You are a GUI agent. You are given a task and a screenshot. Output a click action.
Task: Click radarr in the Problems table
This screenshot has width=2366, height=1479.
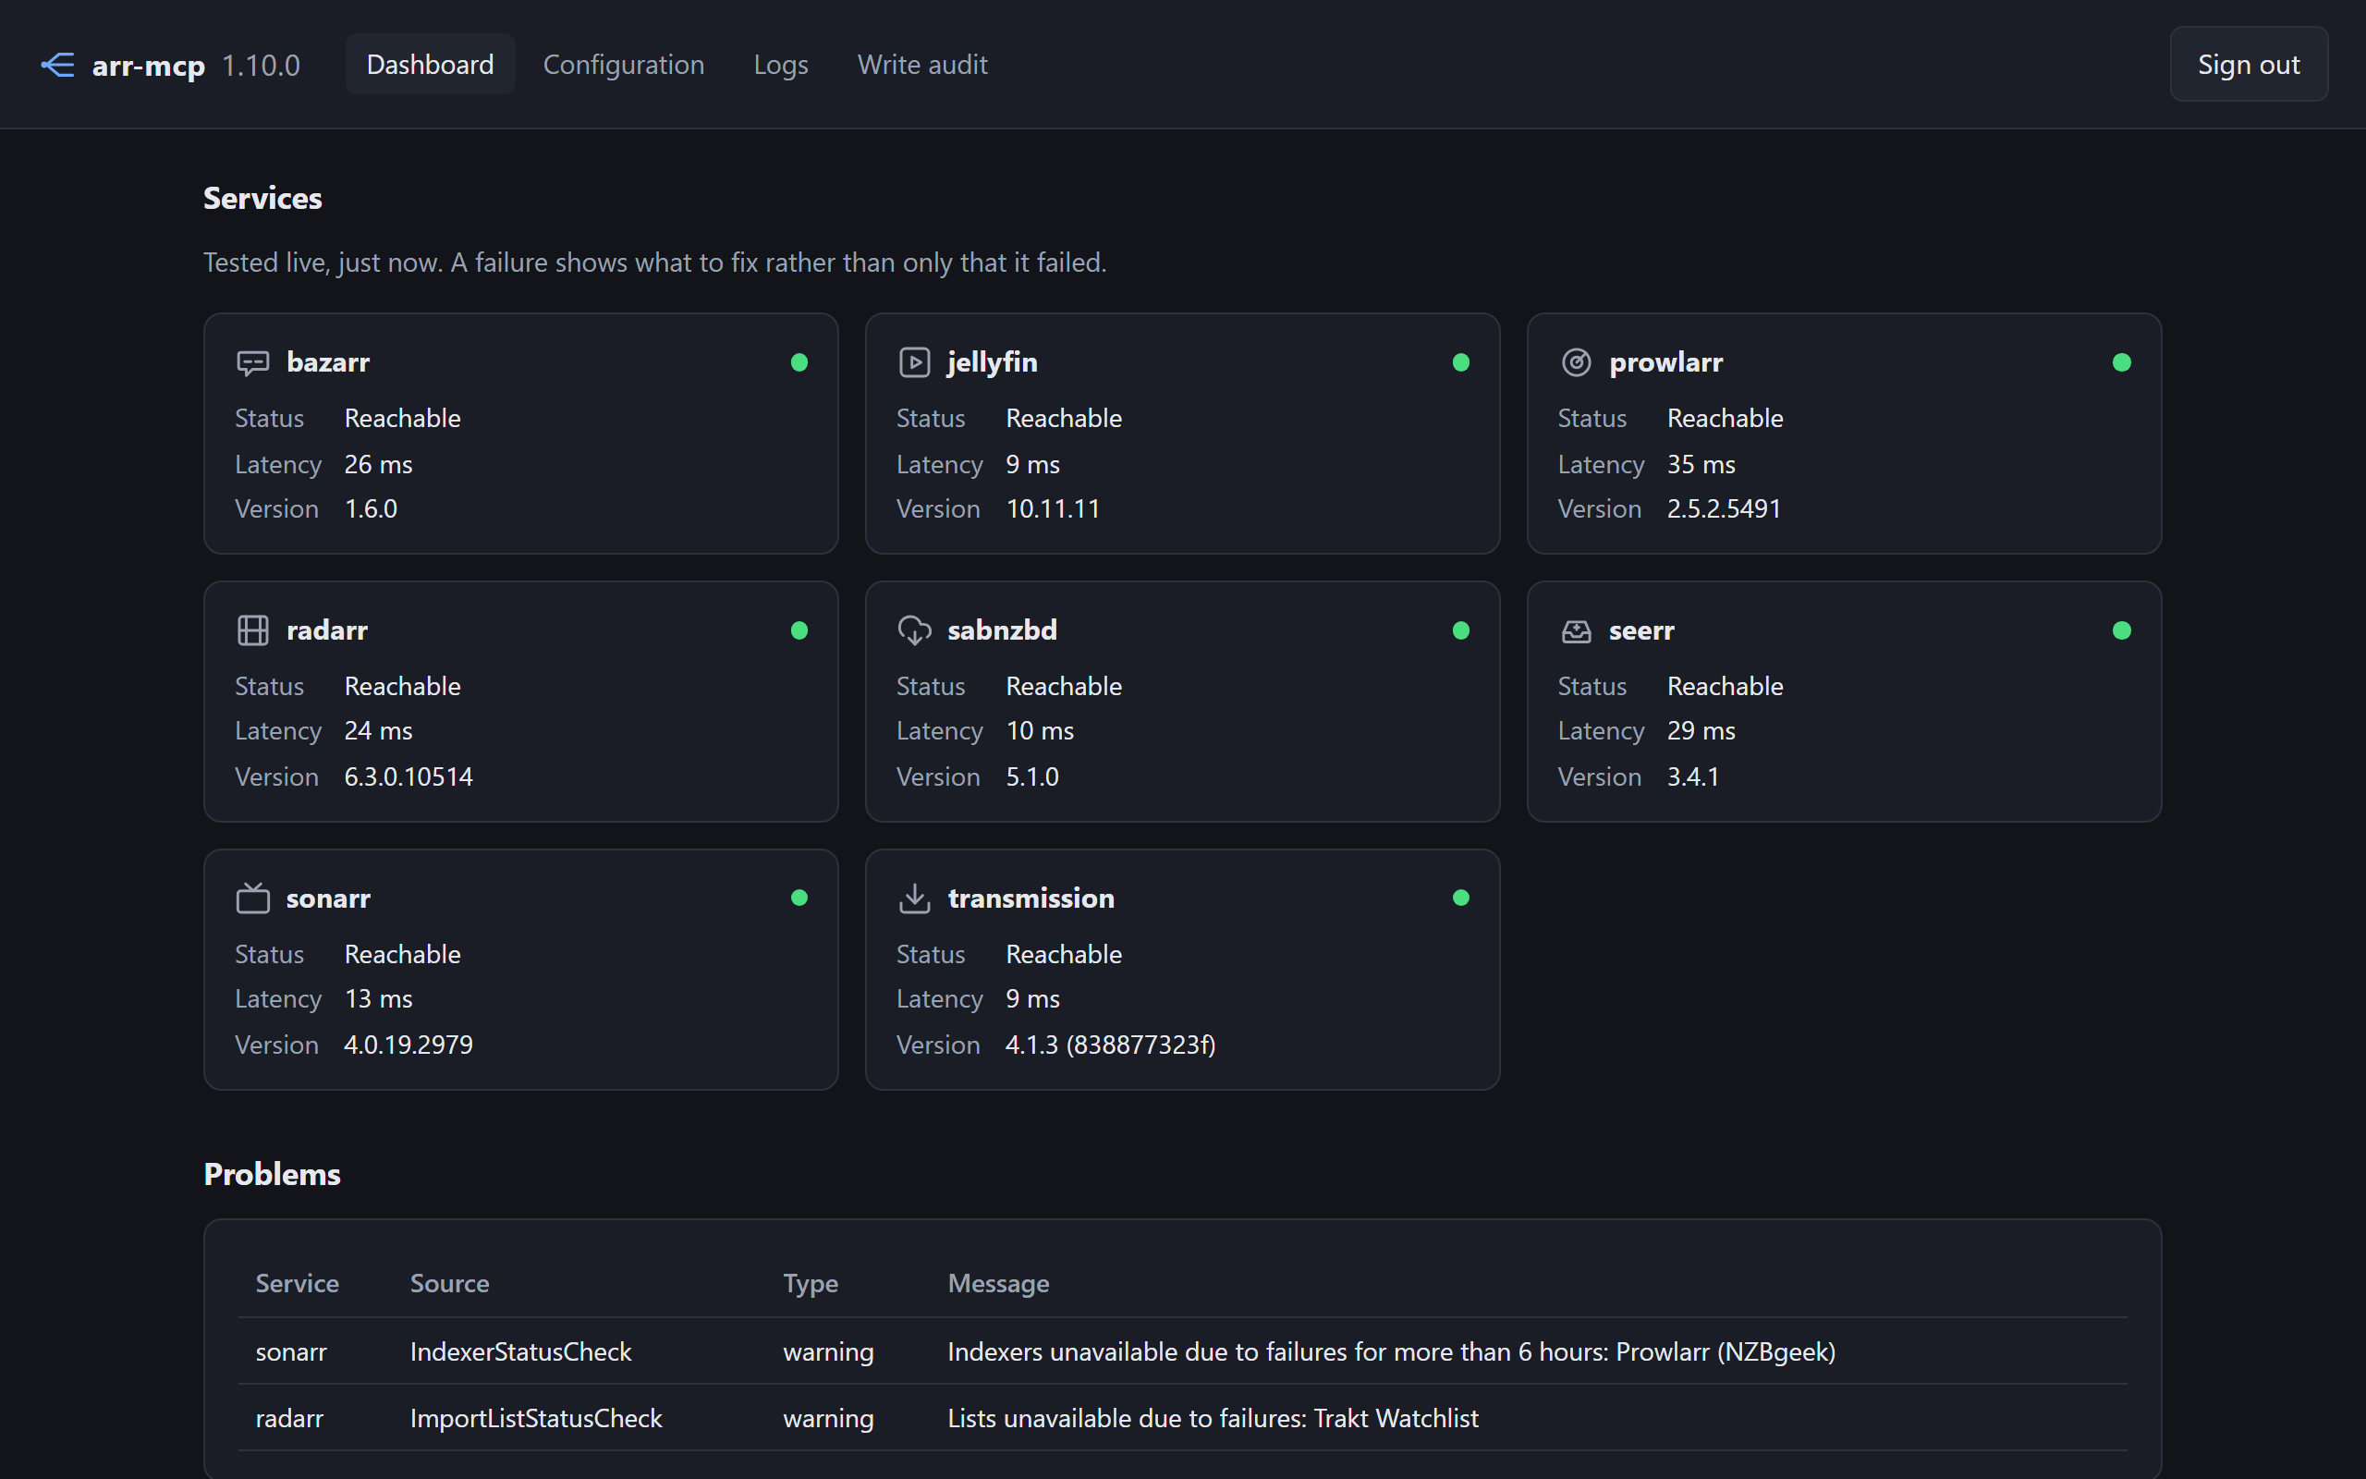point(289,1418)
